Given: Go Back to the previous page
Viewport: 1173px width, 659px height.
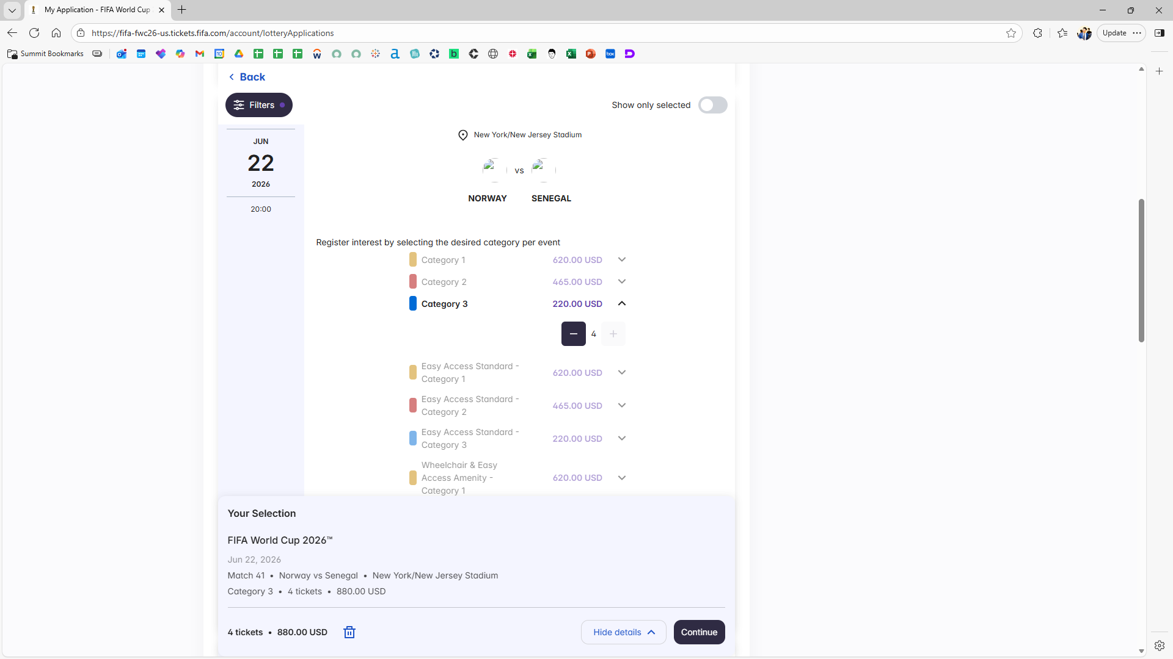Looking at the screenshot, I should (247, 77).
